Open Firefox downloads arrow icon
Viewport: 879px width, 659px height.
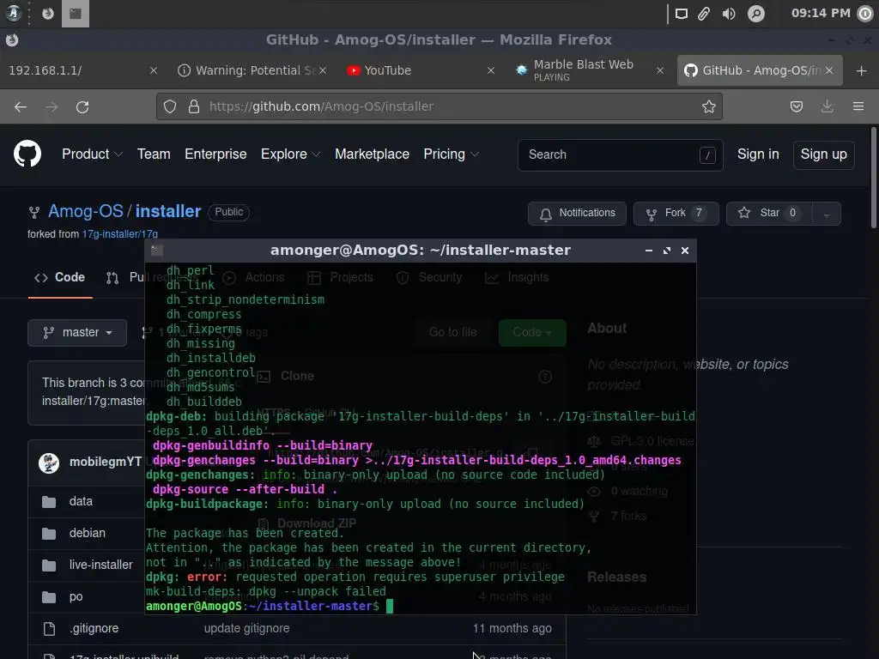coord(827,106)
